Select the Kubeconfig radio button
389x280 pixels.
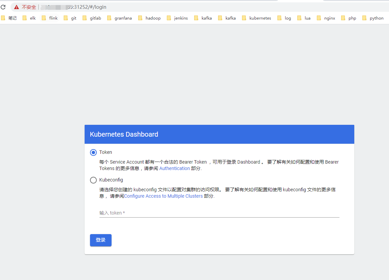pyautogui.click(x=93, y=180)
